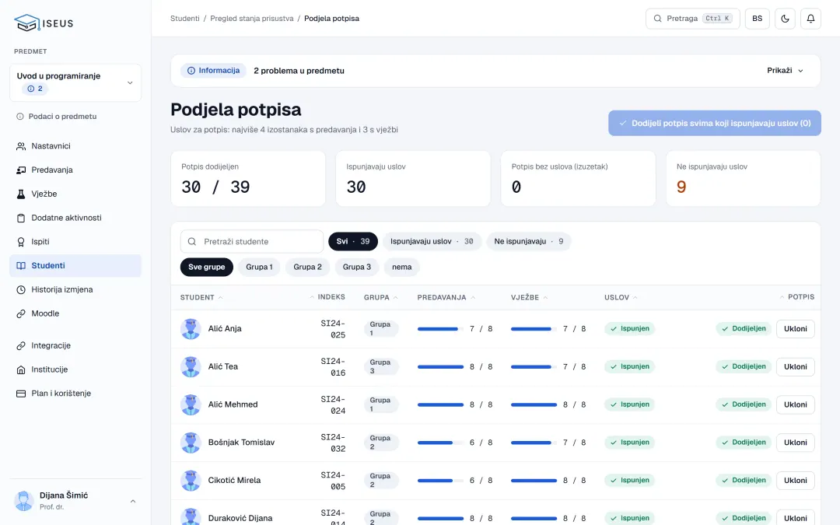Image resolution: width=840 pixels, height=525 pixels.
Task: Click Alić Anja predavanja progress bar
Action: 440,329
